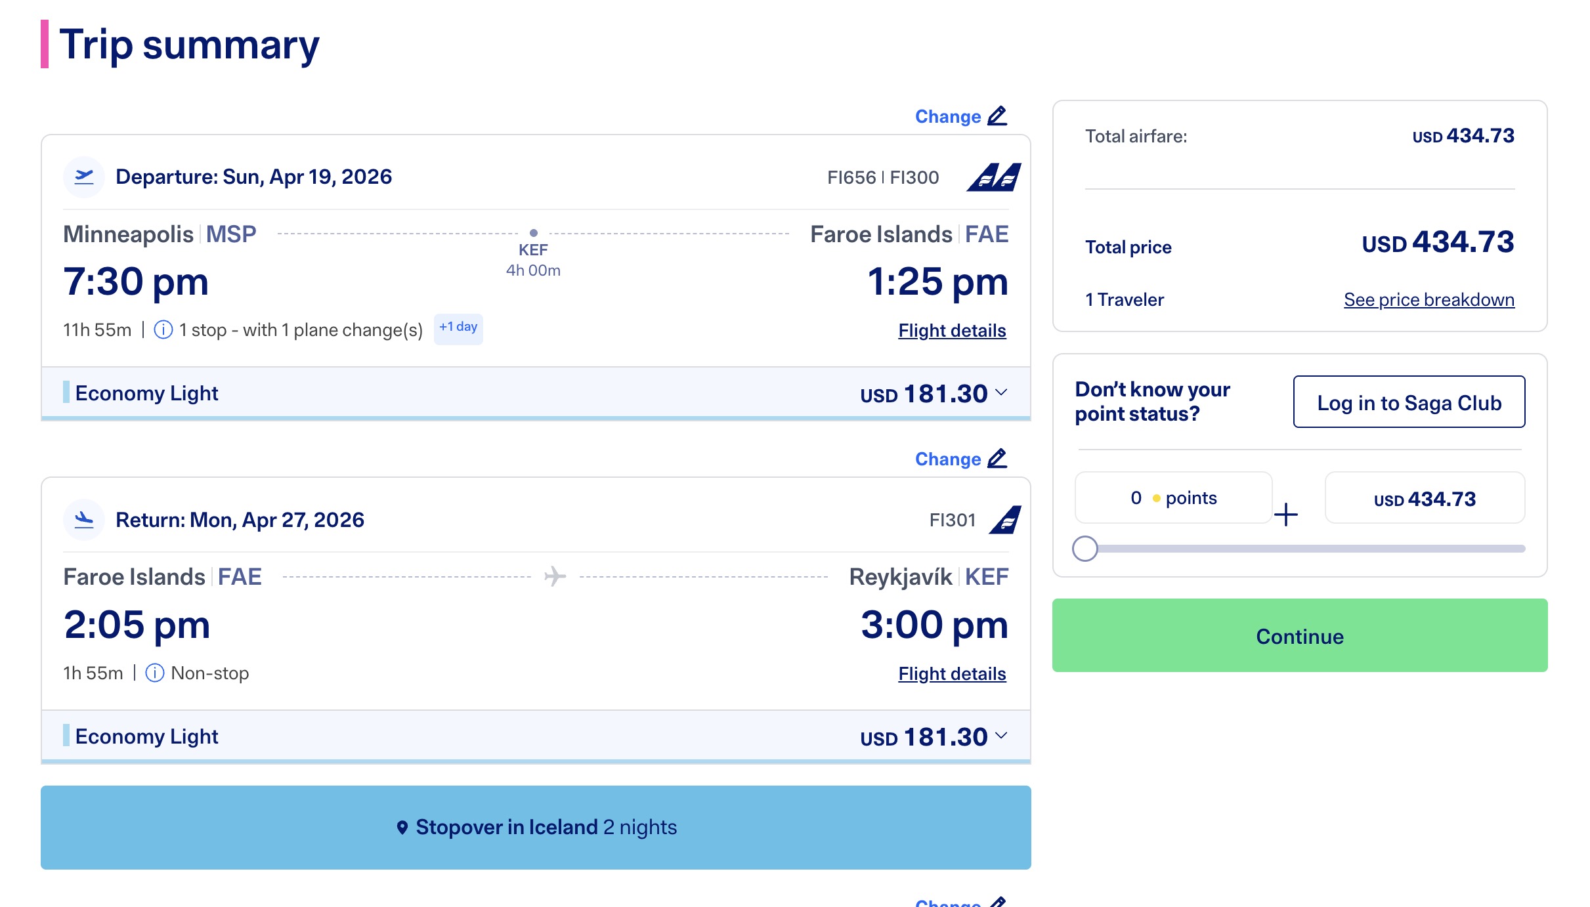This screenshot has height=907, width=1590.
Task: Click the Icelandair tail logo on departure card
Action: pos(992,176)
